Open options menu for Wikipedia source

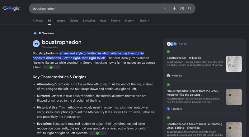pyautogui.click(x=240, y=76)
